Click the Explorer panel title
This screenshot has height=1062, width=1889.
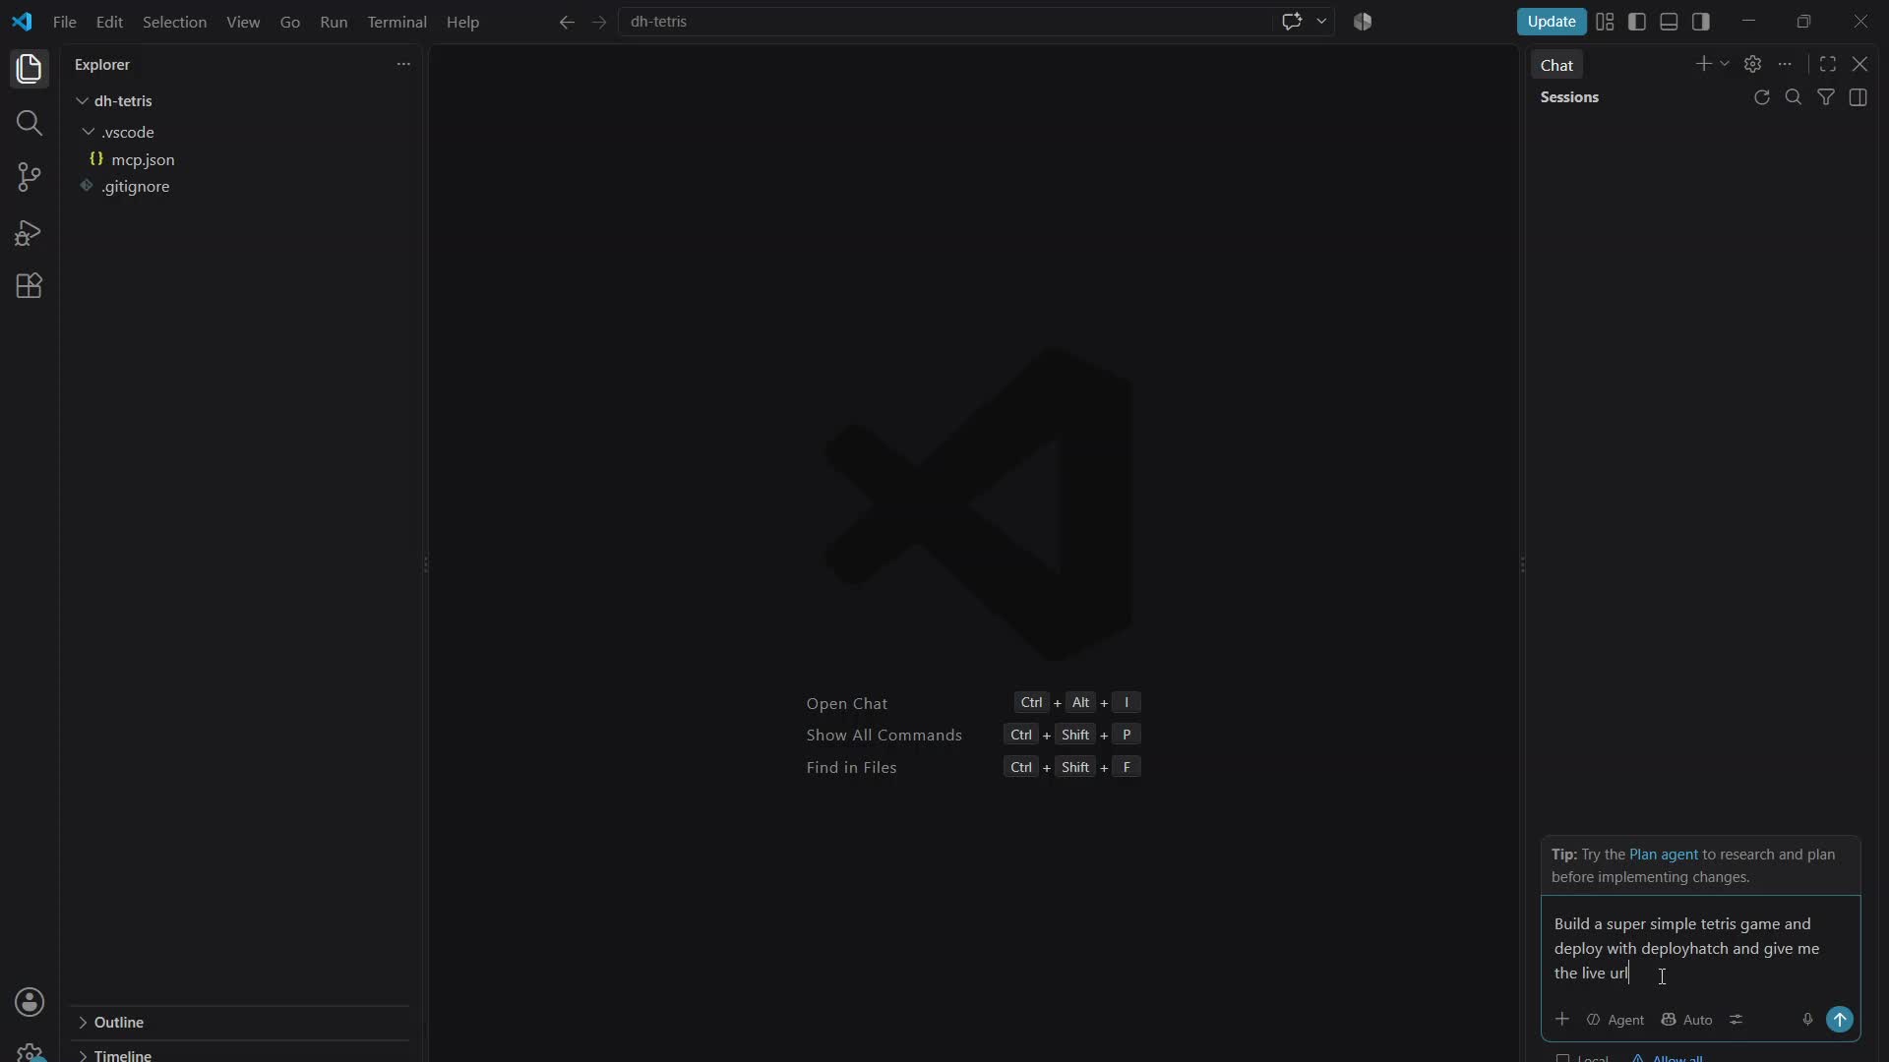click(102, 64)
